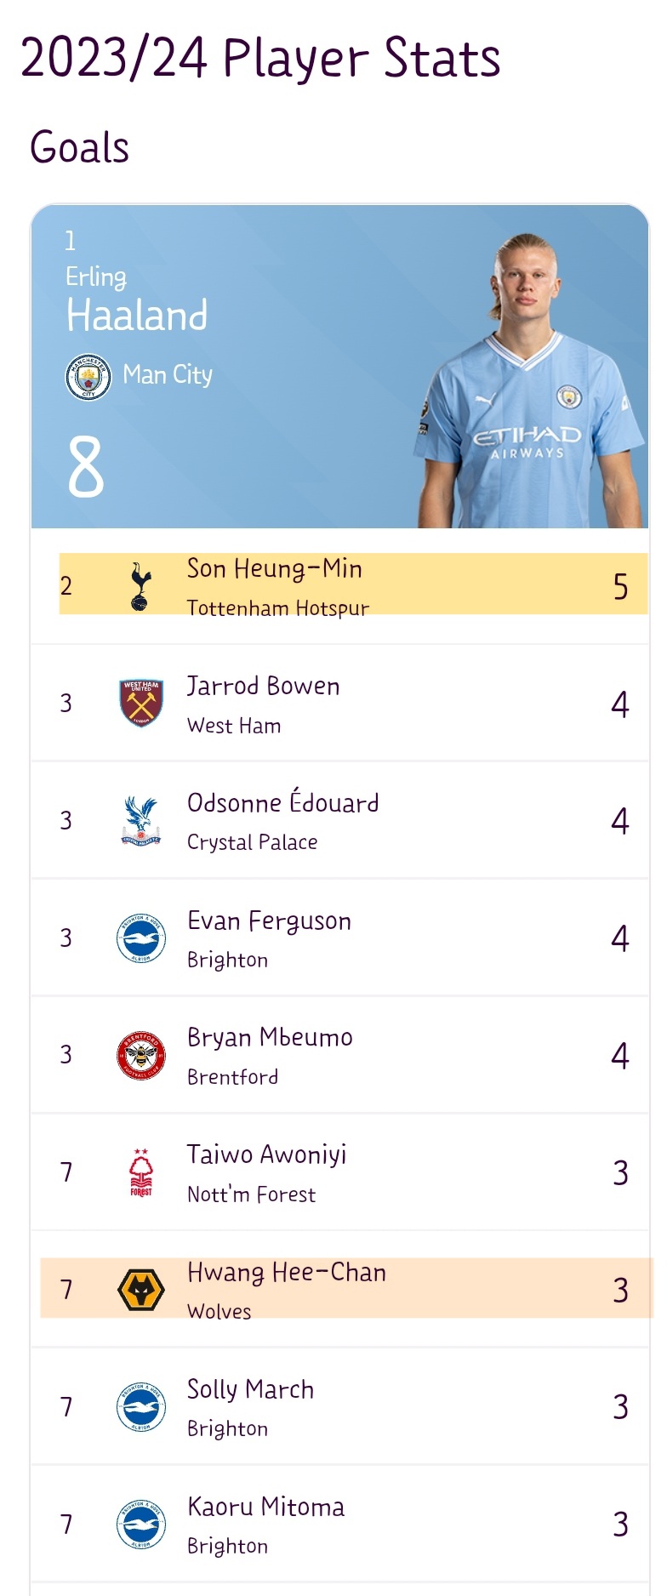Open Odsonne Édouard's profile

coord(282,803)
